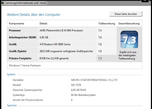Click the Hersteller label
The width and height of the screenshot is (152, 109).
pyautogui.click(x=18, y=80)
